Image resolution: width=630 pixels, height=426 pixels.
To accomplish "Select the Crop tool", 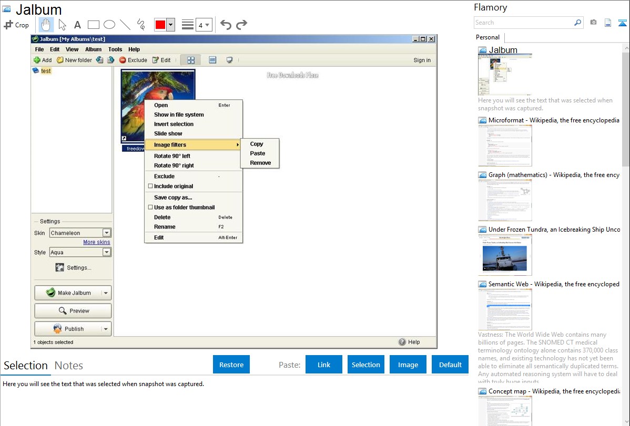I will [16, 25].
